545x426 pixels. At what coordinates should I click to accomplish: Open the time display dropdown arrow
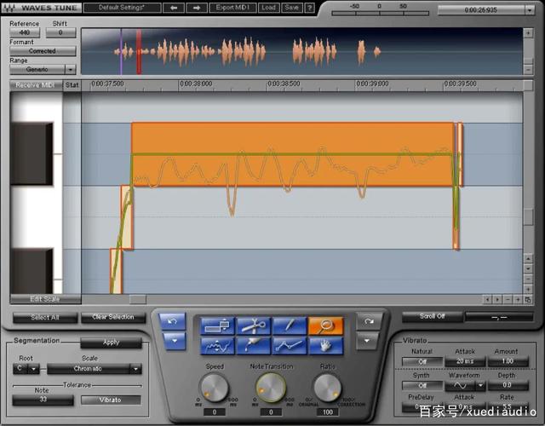point(529,10)
